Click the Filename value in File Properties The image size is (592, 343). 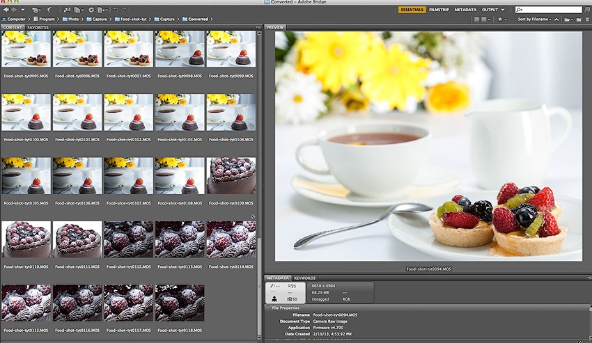(x=335, y=314)
